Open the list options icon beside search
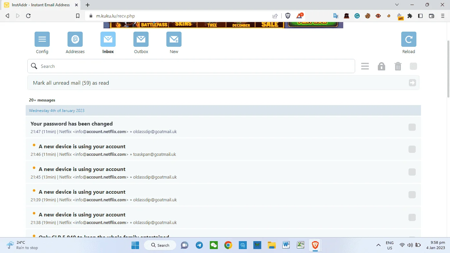The width and height of the screenshot is (450, 253). tap(365, 66)
